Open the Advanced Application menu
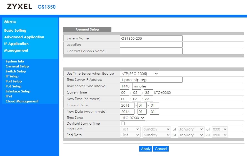247x156 pixels. [24, 37]
